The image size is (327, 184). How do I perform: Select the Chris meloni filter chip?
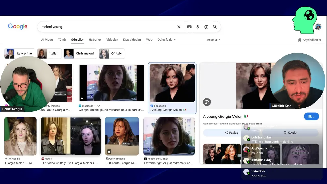pyautogui.click(x=80, y=53)
